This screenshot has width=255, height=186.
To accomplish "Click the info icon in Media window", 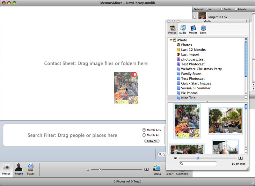I will [x=246, y=21].
